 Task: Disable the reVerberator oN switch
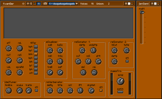click(101, 90)
